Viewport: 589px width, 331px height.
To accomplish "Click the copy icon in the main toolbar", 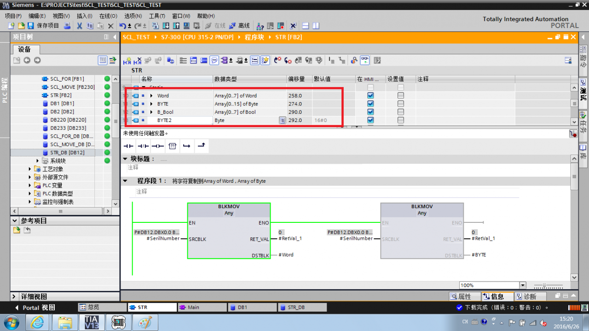I will click(x=90, y=26).
